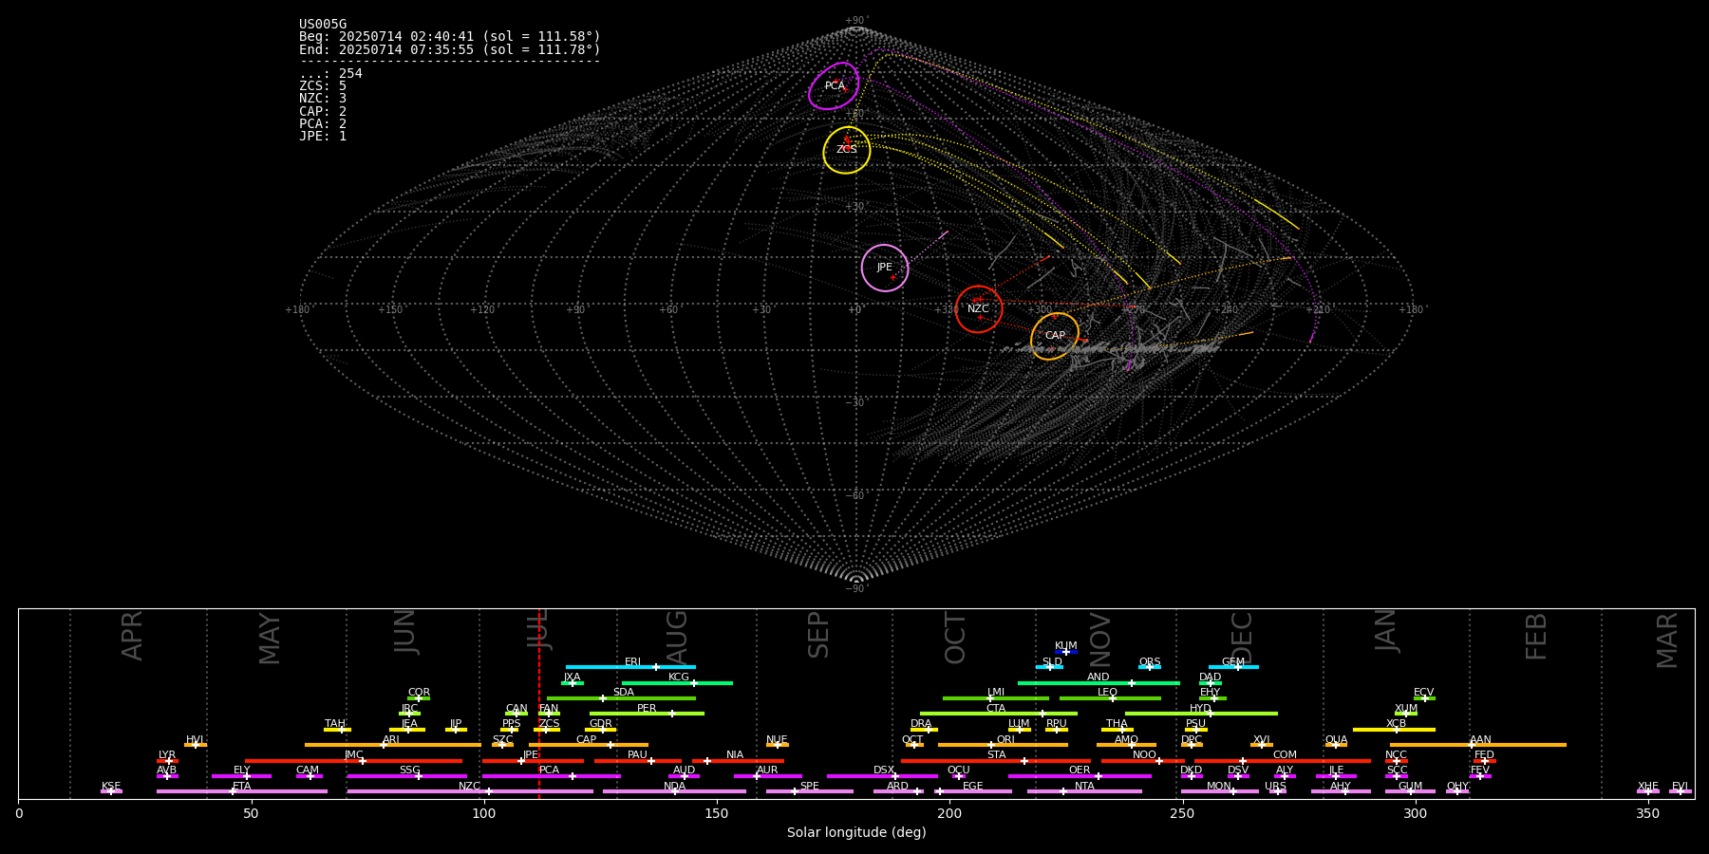Click the 200 tick label on longitude axis
1709x854 pixels.
point(949,813)
